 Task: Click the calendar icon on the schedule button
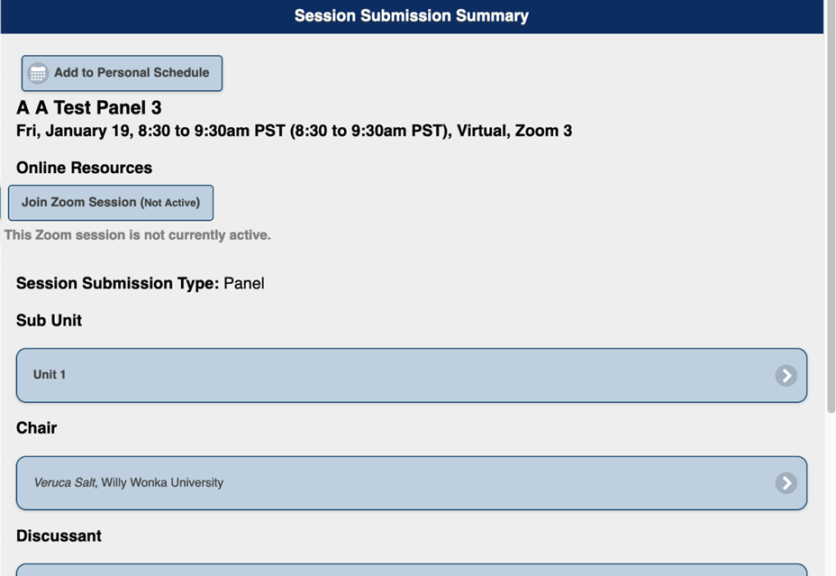pos(38,74)
